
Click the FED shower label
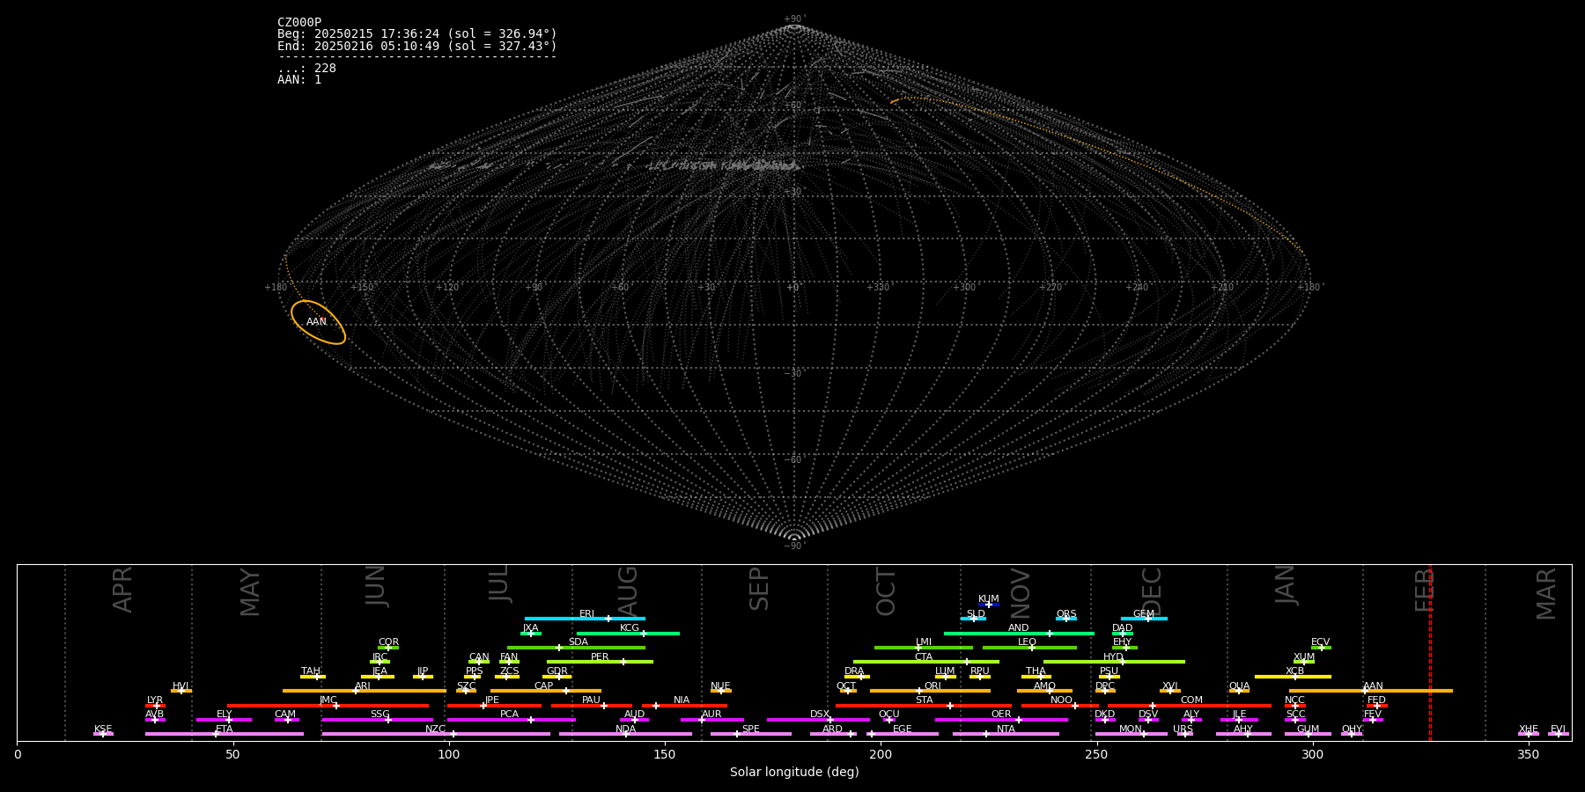click(1376, 700)
